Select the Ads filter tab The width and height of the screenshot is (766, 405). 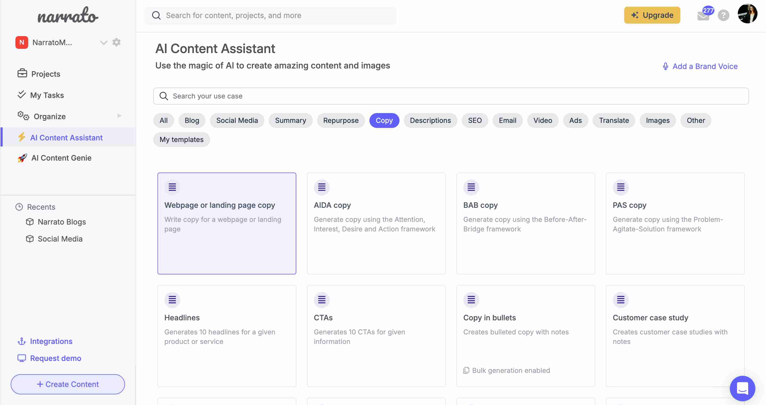click(x=575, y=120)
